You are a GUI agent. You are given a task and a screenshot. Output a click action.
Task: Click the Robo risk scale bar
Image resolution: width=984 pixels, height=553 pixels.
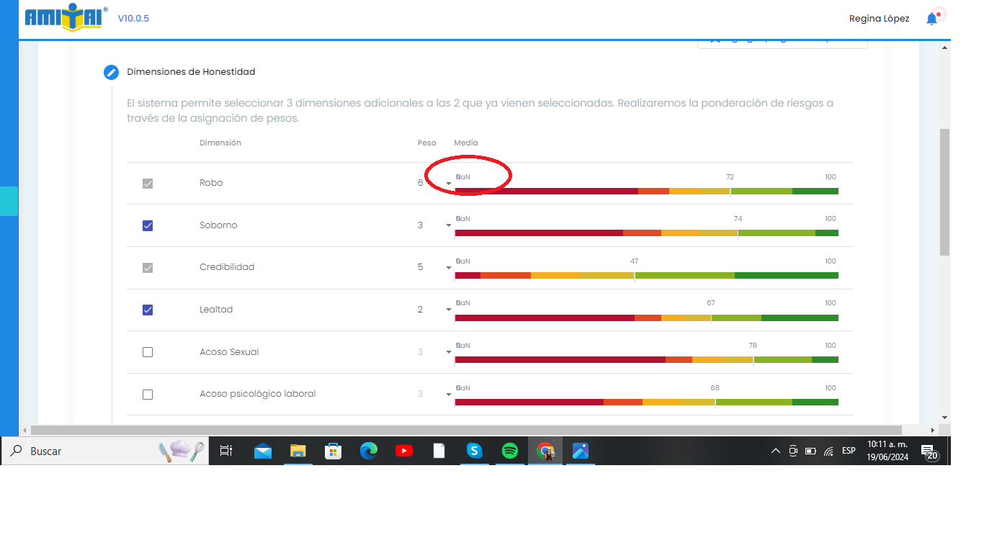[x=646, y=192]
